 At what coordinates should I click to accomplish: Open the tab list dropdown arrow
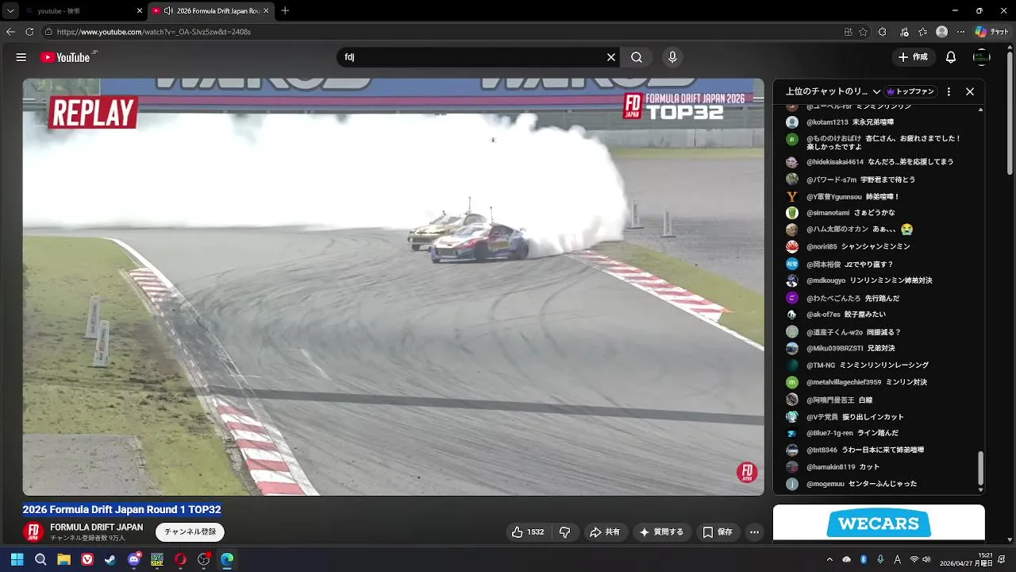click(x=10, y=10)
